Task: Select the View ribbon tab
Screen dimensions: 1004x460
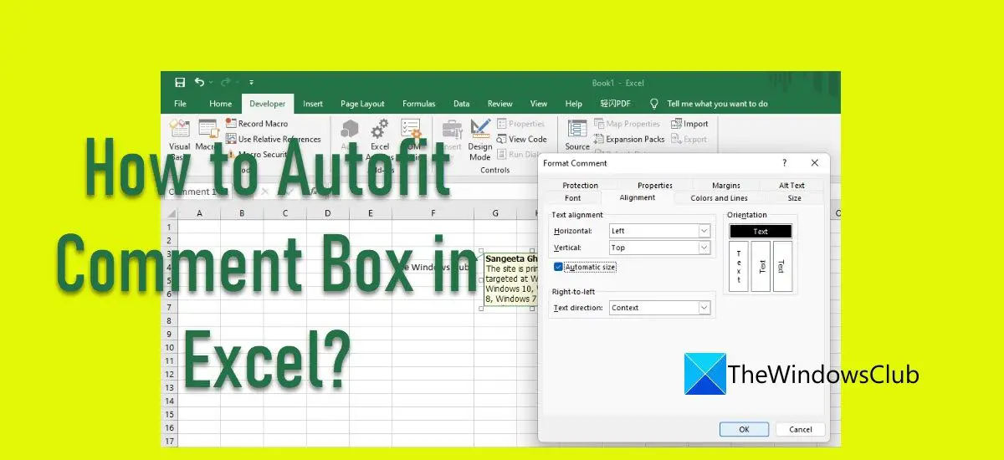Action: (539, 104)
